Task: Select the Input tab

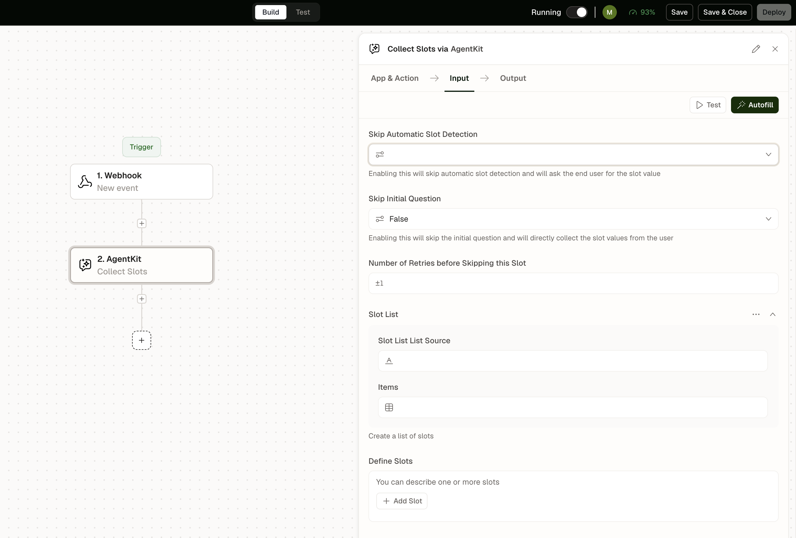Action: [459, 78]
